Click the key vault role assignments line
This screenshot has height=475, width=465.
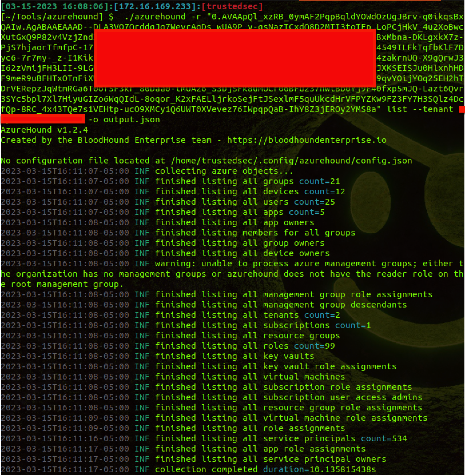tap(276, 366)
